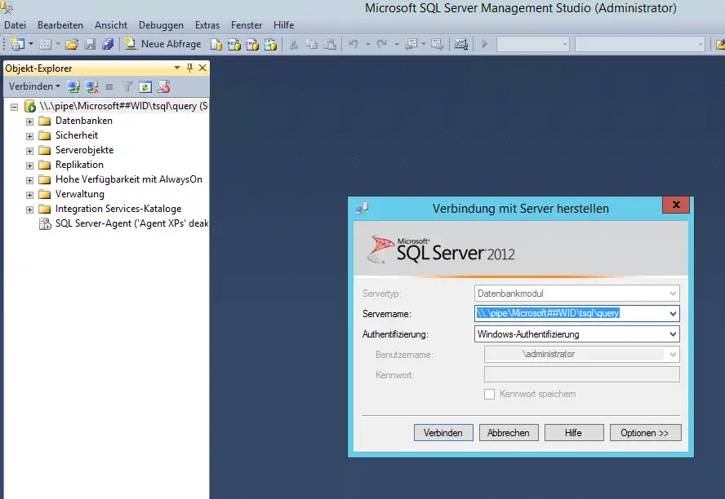
Task: Click the Analysis Services MDX Query icon
Action: pos(234,44)
